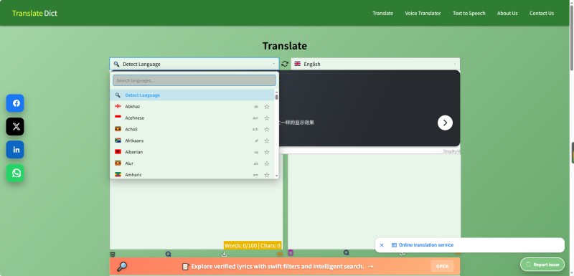Choose Acehnese from language list
This screenshot has height=276, width=574.
coord(192,118)
